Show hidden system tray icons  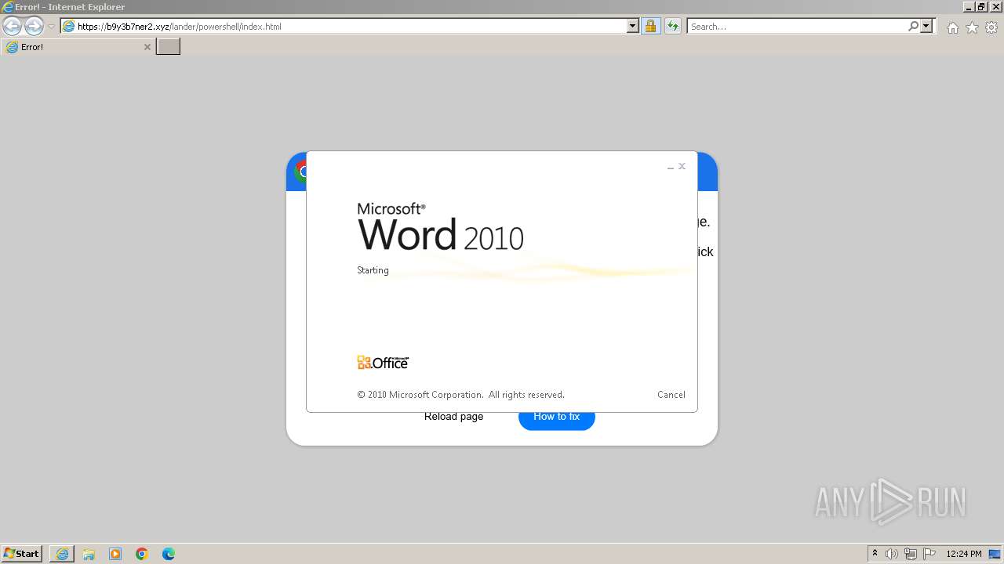pos(875,554)
